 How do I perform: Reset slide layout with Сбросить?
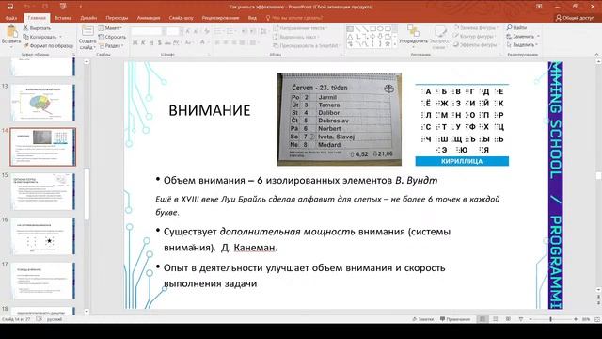point(112,37)
